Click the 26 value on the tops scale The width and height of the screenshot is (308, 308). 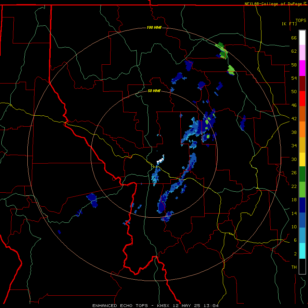[294, 173]
